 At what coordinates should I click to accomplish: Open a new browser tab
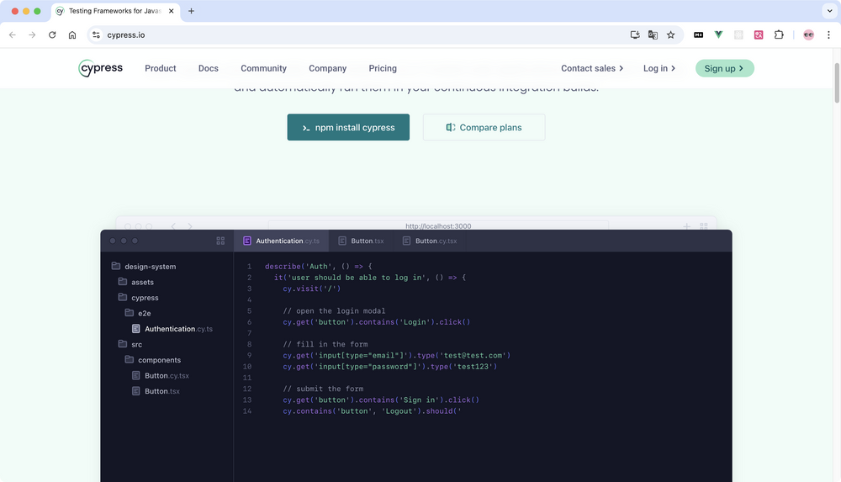coord(191,11)
